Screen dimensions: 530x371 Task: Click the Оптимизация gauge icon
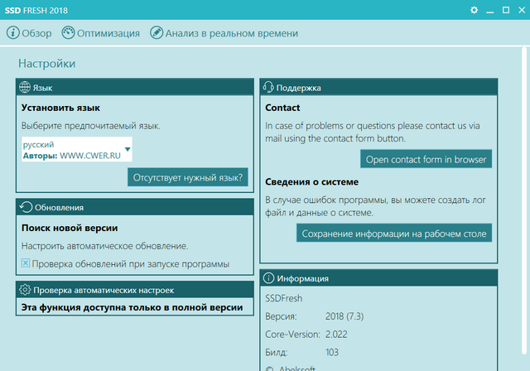[68, 33]
